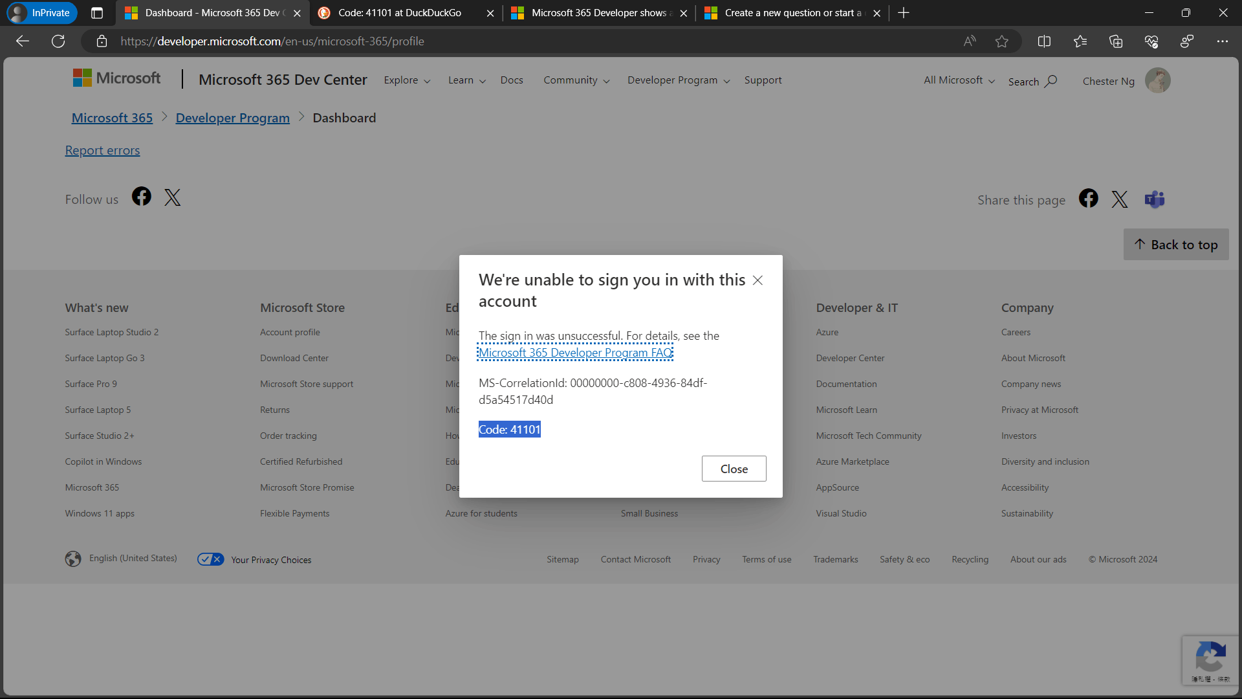Open the Collections icon

pyautogui.click(x=1116, y=41)
